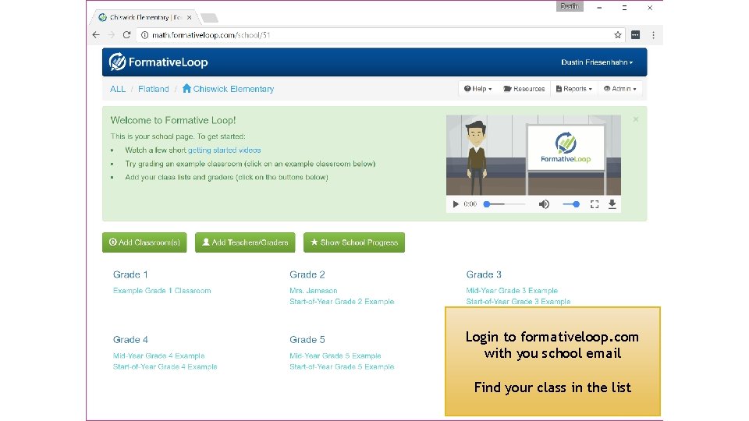Image resolution: width=749 pixels, height=421 pixels.
Task: Open the Admin dropdown menu
Action: coord(619,89)
